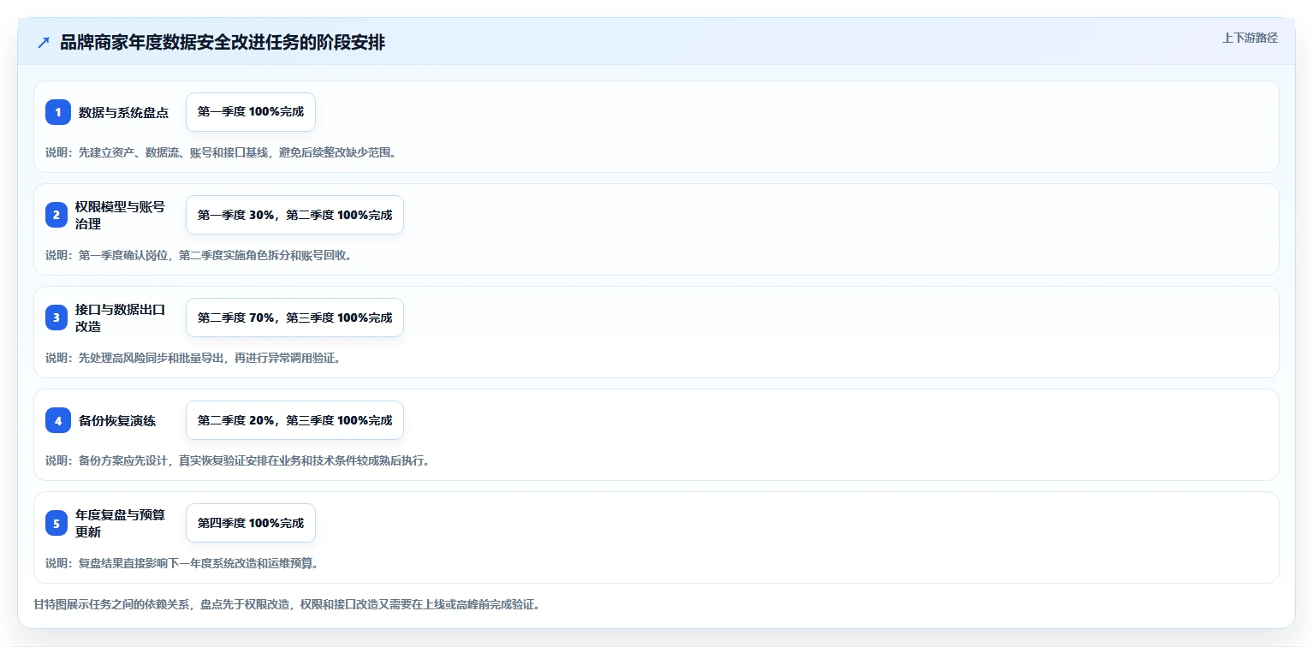Click step number 2 badge
This screenshot has width=1313, height=647.
tap(56, 215)
